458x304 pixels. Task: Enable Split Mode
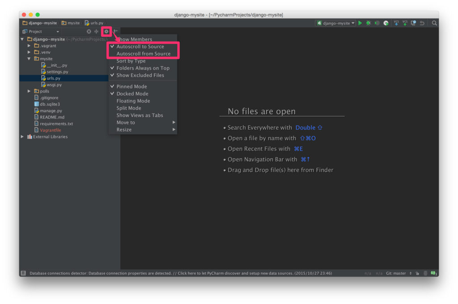tap(143, 108)
